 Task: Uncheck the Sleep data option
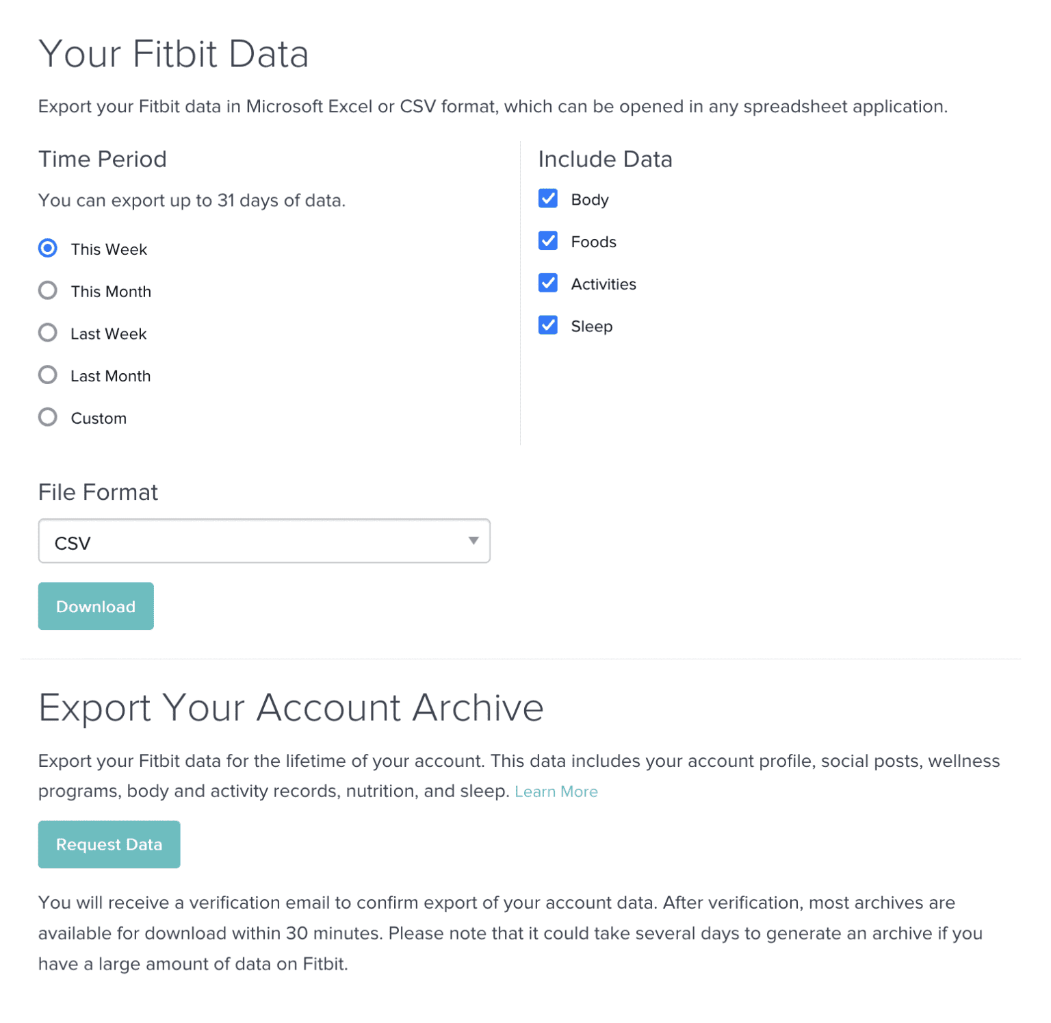tap(547, 325)
